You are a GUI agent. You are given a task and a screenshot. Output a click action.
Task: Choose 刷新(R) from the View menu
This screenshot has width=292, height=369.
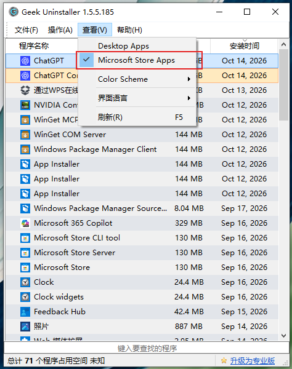[137, 117]
